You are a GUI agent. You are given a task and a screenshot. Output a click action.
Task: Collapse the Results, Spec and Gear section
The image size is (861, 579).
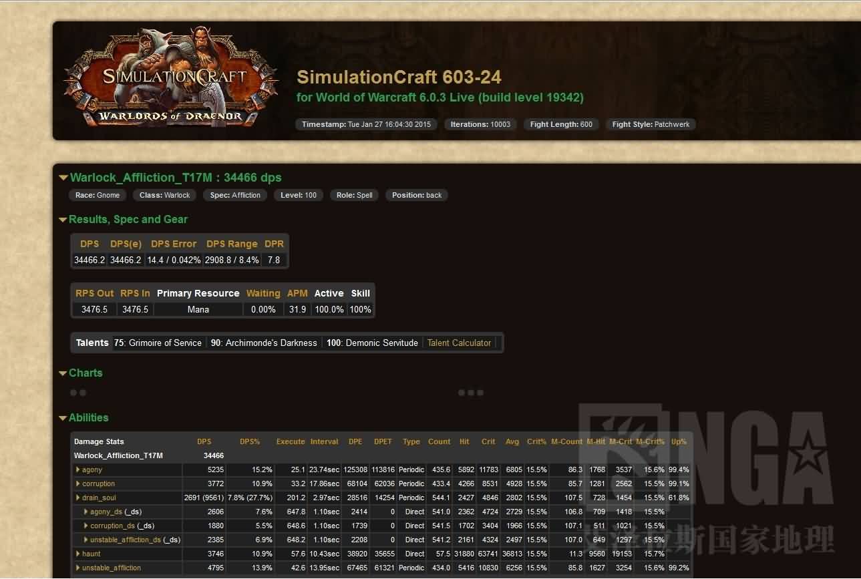click(63, 220)
